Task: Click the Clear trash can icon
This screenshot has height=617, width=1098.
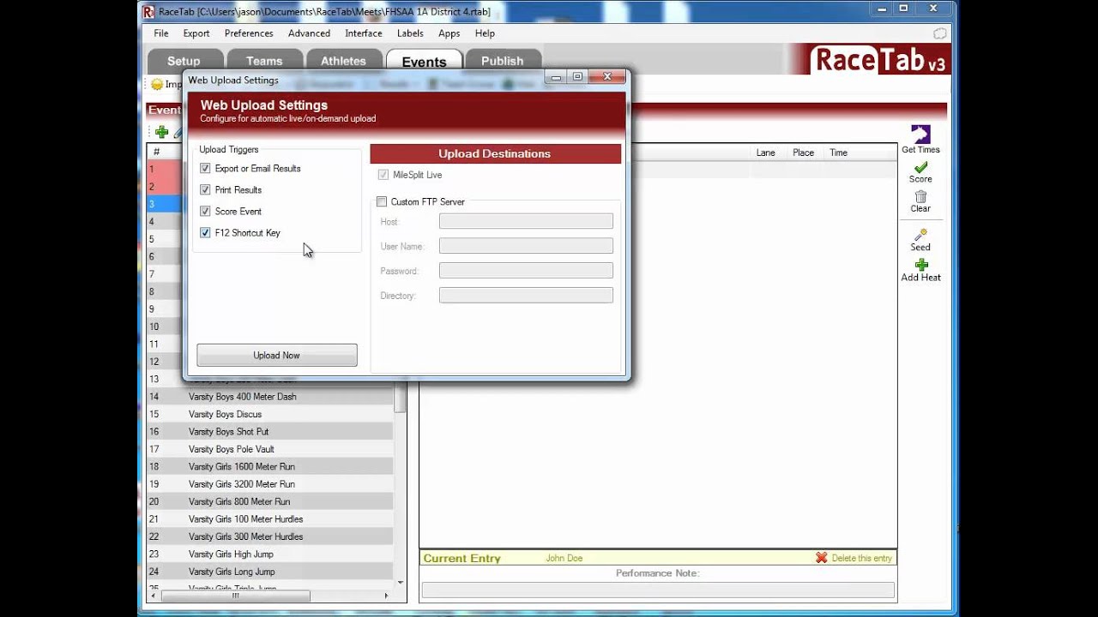Action: tap(920, 196)
